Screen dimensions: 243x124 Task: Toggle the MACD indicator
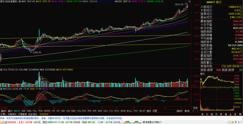pyautogui.click(x=17, y=111)
